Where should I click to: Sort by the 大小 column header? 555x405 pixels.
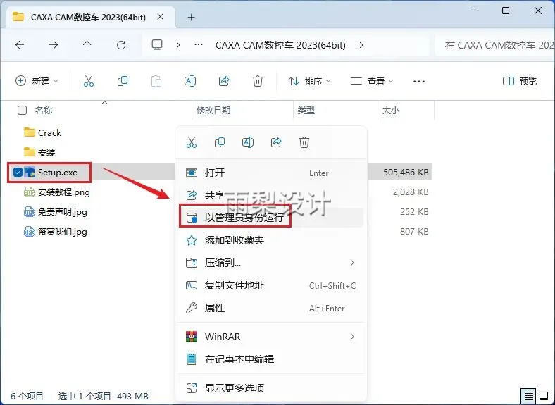coord(391,111)
